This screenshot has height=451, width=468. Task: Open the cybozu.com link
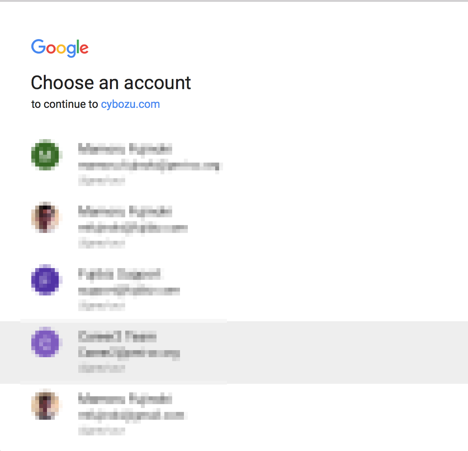(x=130, y=104)
